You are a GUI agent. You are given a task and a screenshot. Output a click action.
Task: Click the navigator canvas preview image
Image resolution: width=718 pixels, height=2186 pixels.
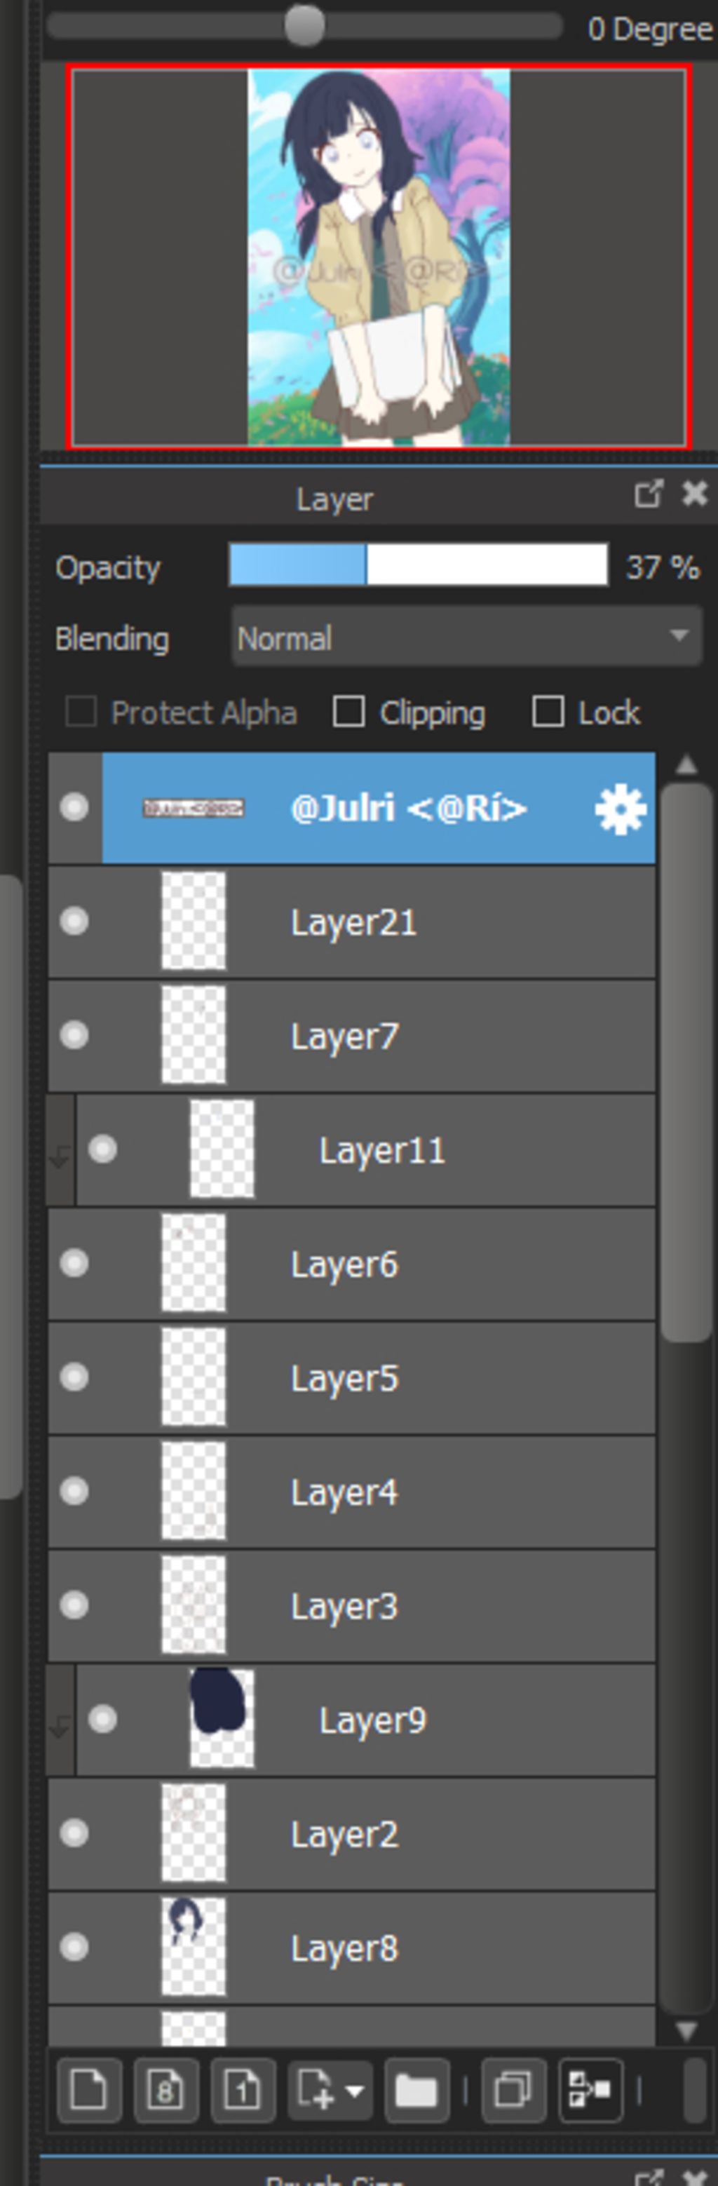[379, 257]
